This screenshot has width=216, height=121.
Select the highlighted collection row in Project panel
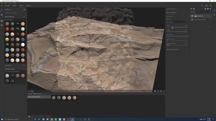(x=39, y=97)
